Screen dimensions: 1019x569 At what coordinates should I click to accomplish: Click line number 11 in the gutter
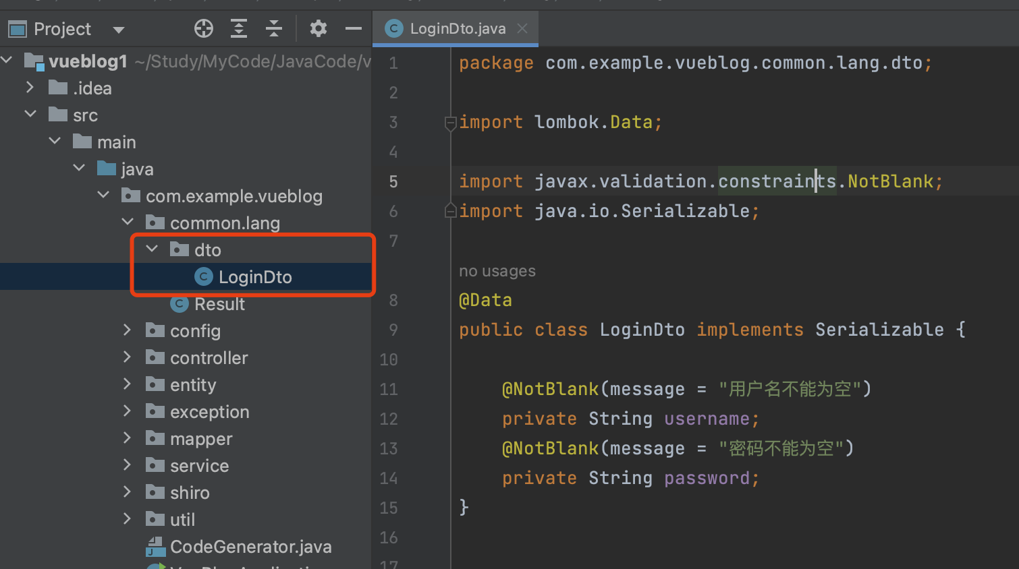point(389,389)
